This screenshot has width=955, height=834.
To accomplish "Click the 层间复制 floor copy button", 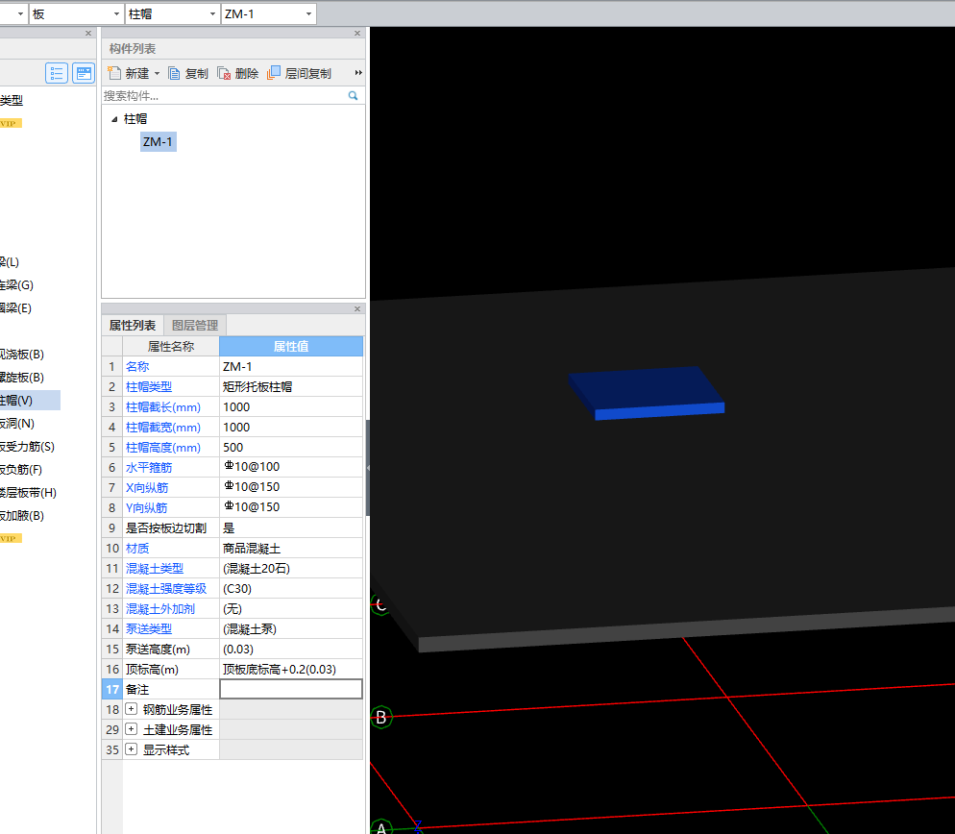I will point(299,73).
